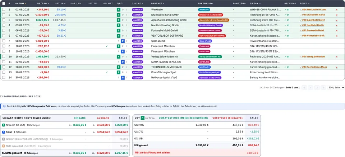Unlink receipt #63 Technikhaus Moos via red x
345x157 pixels.
337,67
